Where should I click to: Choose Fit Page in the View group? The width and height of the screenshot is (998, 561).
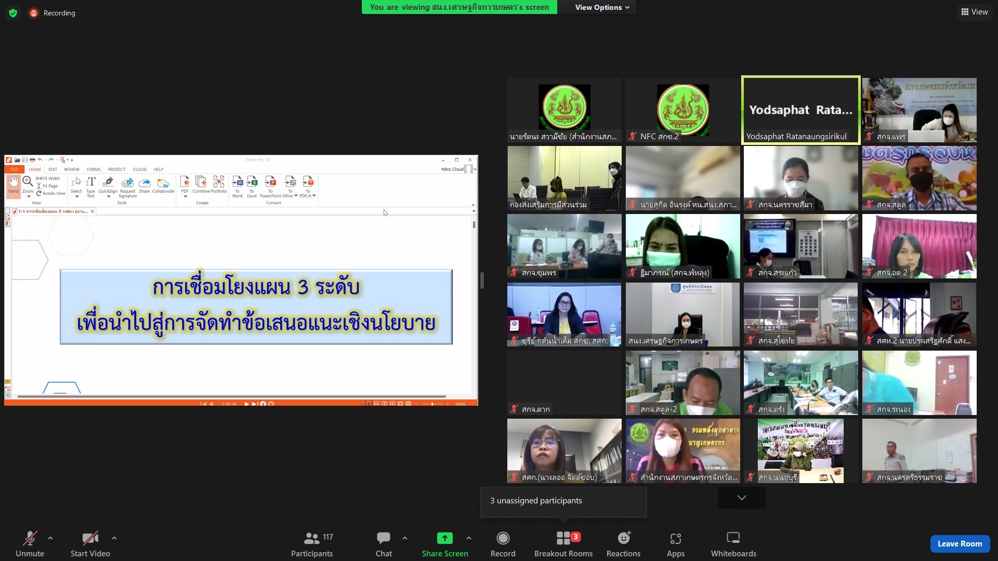tap(47, 186)
